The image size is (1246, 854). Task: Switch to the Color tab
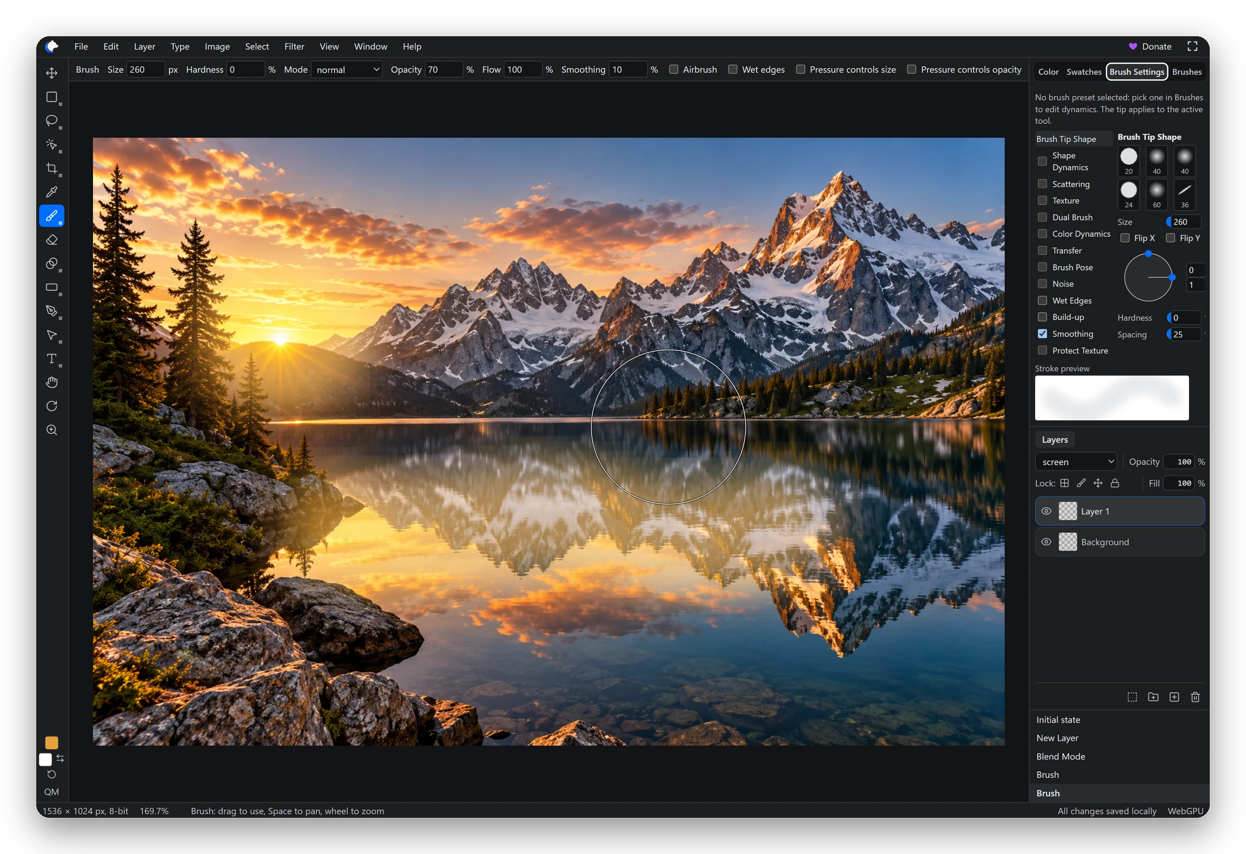[1048, 72]
